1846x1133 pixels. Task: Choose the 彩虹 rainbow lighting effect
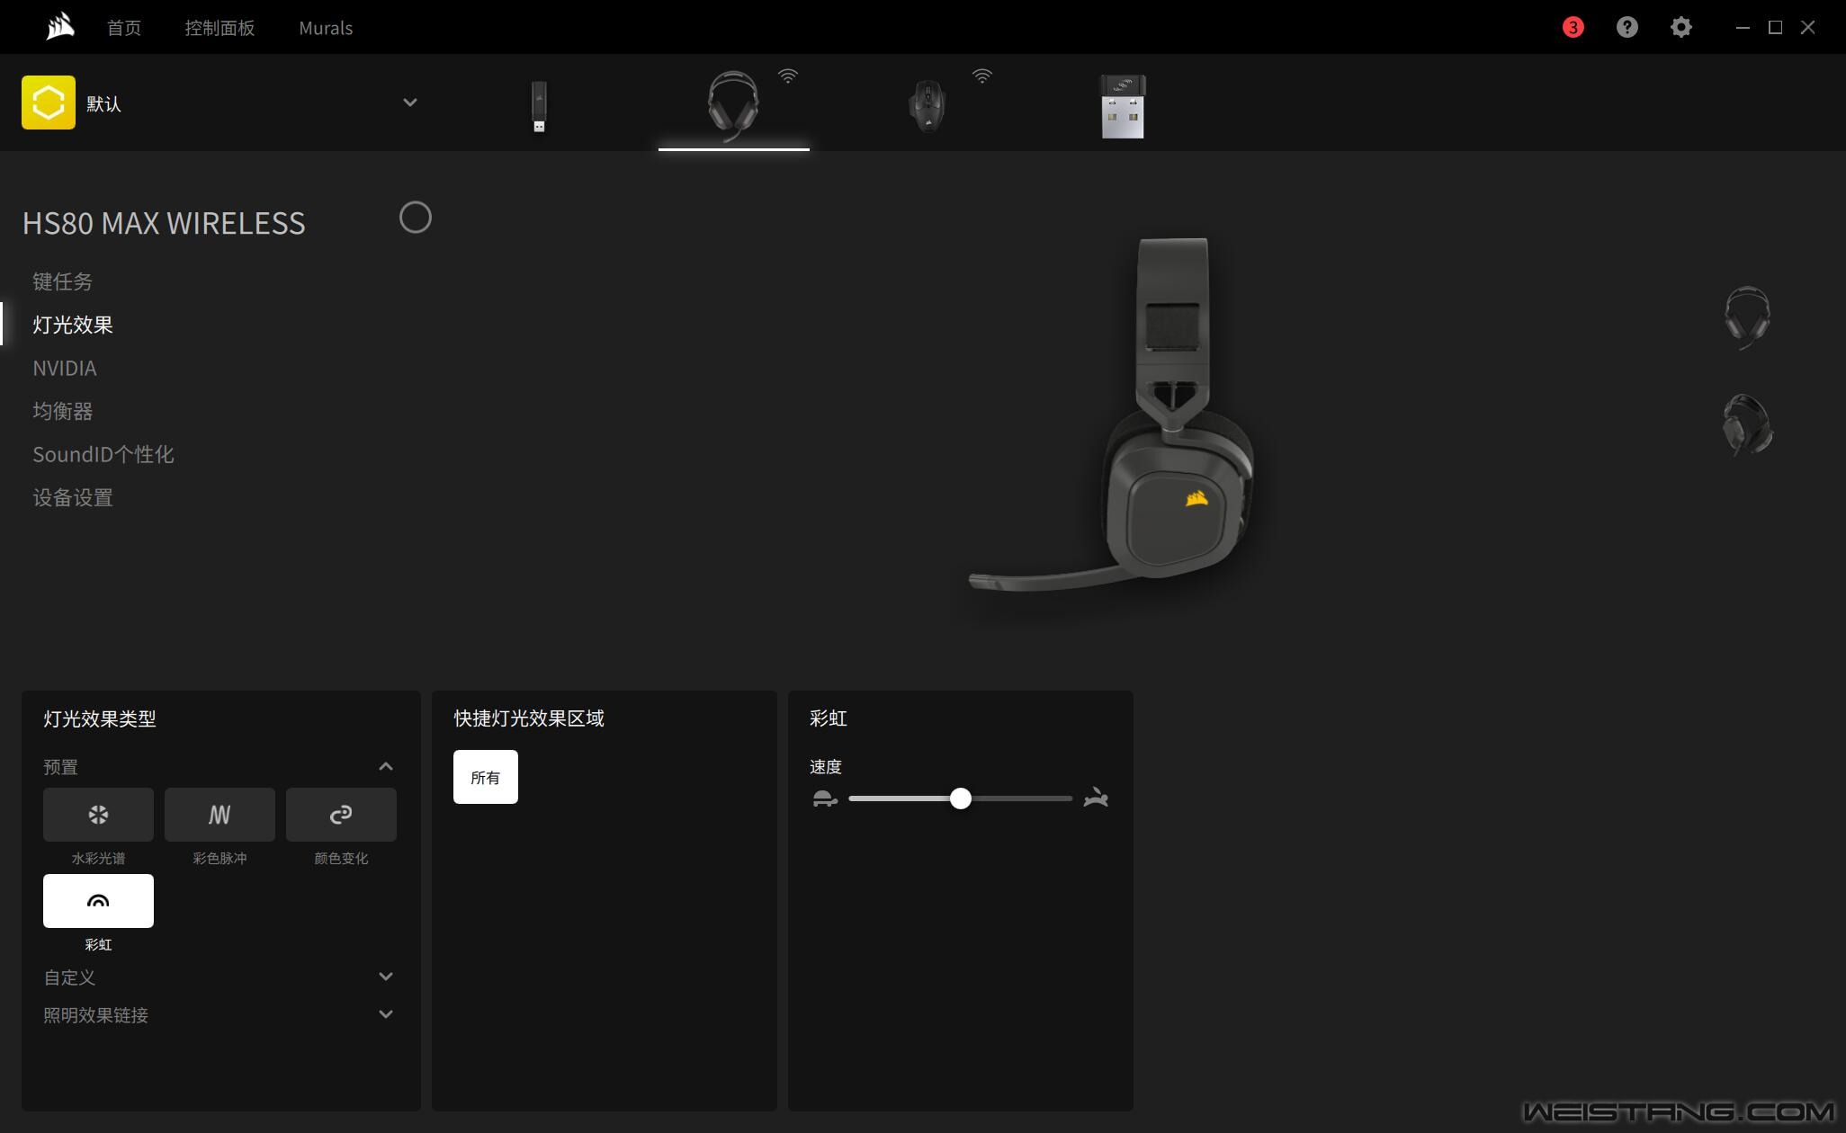pyautogui.click(x=98, y=901)
